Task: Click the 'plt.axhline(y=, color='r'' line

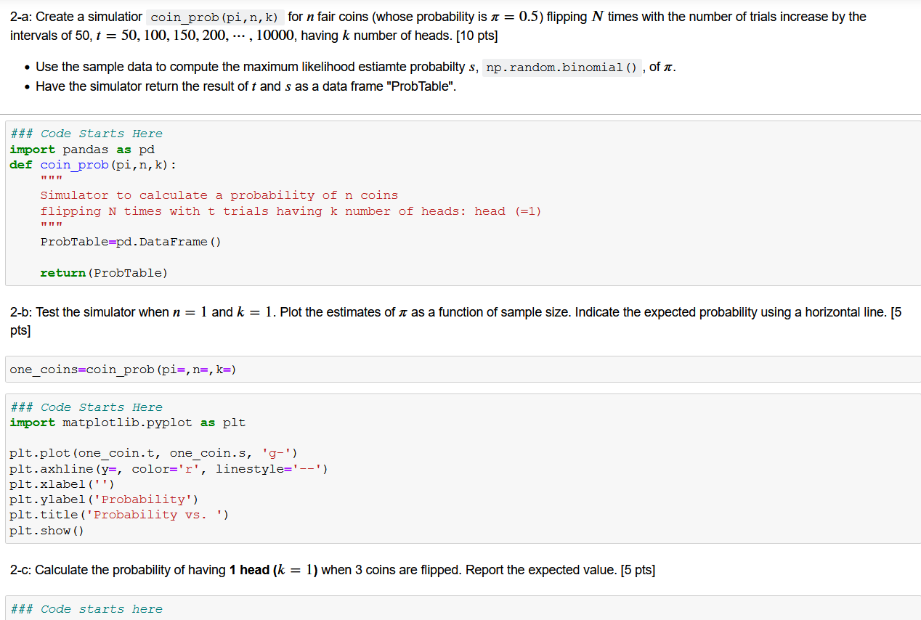Action: [x=169, y=469]
